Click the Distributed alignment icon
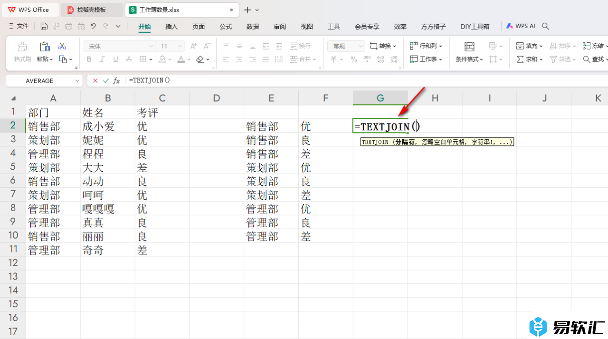This screenshot has width=608, height=339. pyautogui.click(x=279, y=59)
